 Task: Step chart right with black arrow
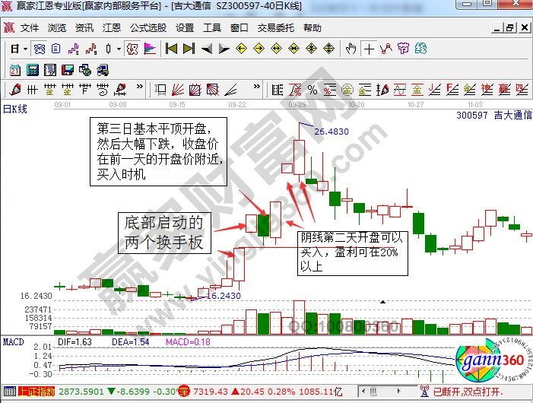coord(224,49)
